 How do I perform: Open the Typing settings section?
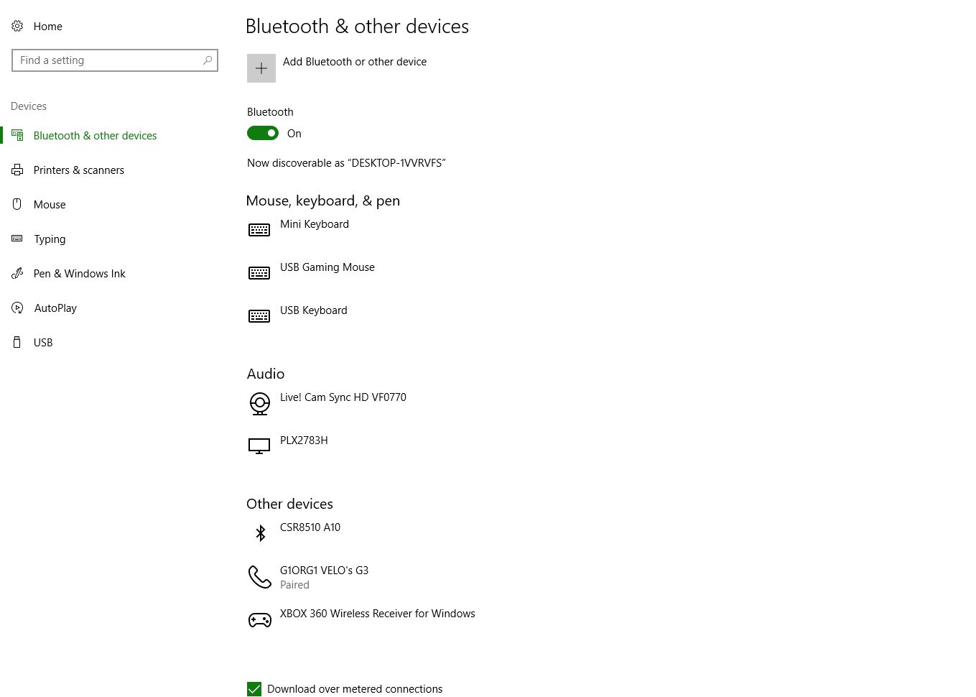tap(50, 239)
